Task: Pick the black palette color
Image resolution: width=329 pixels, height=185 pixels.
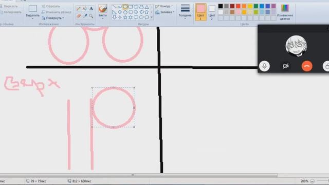Action: click(x=221, y=6)
